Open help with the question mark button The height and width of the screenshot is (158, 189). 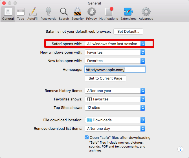(180, 149)
